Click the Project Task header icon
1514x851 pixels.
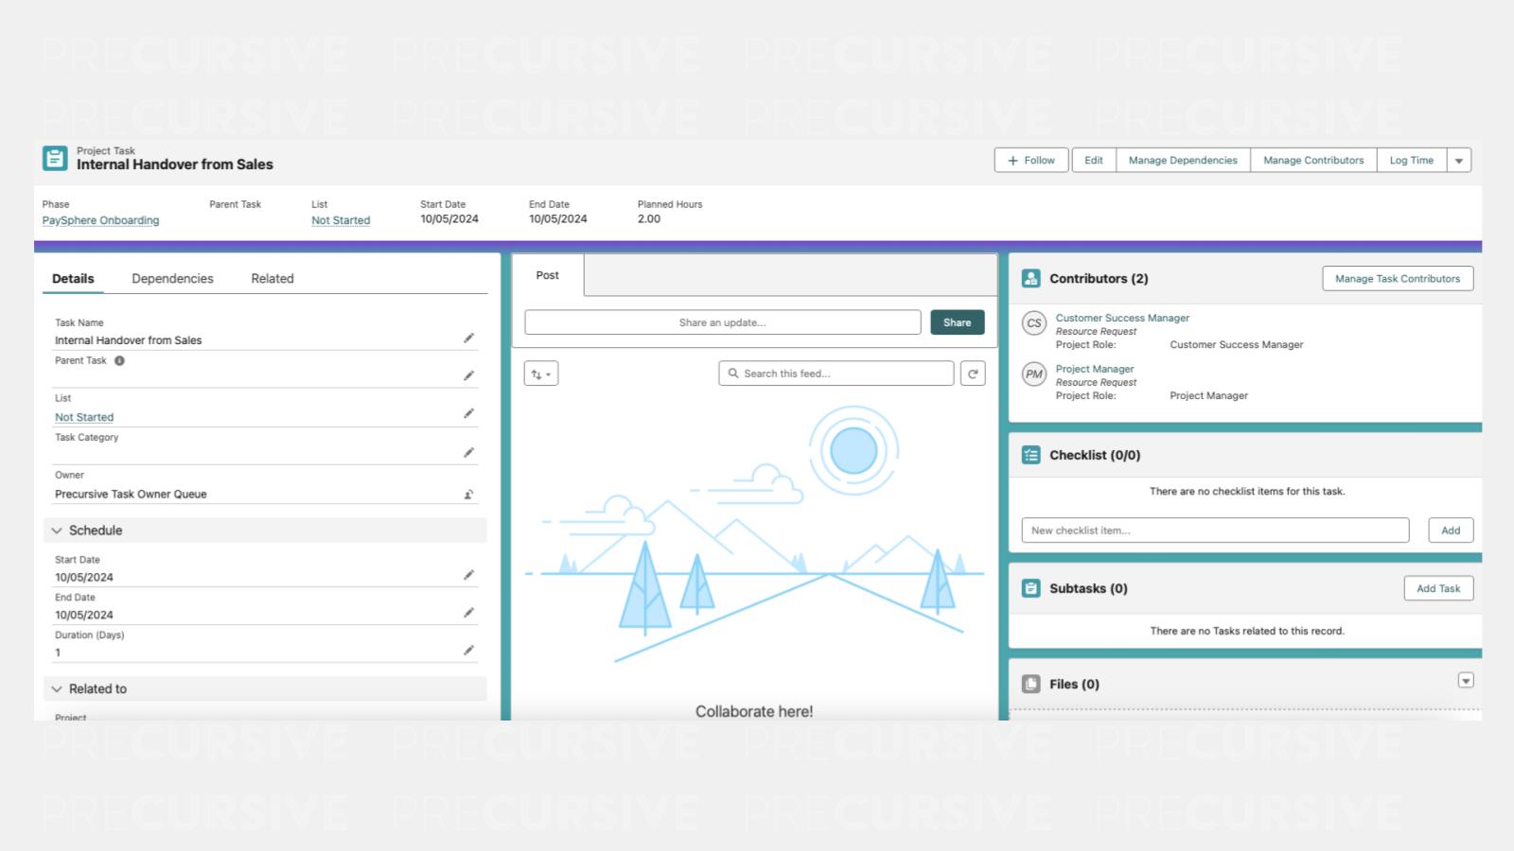(x=55, y=158)
